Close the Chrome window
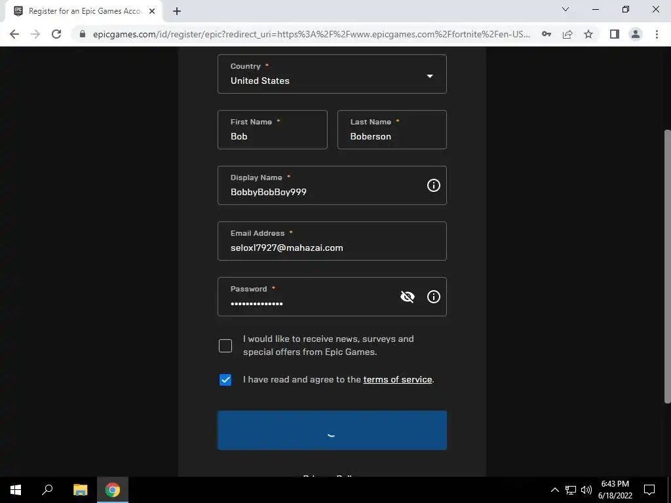 [655, 9]
